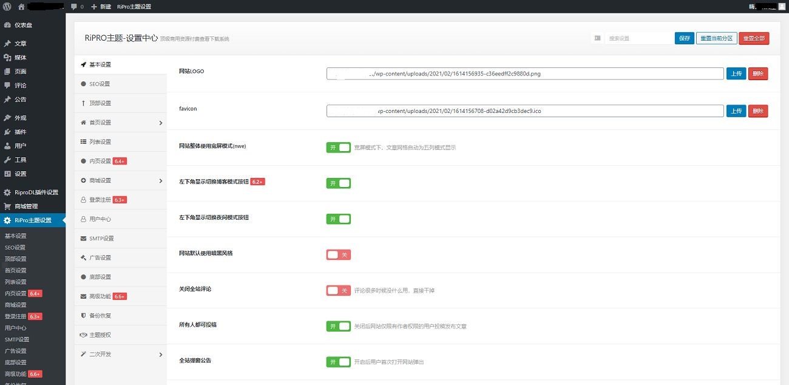
Task: Click the 网站LOGO URL input field
Action: coord(525,73)
